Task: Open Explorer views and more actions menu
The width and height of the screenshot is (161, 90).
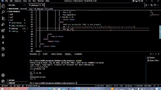Action: point(24,5)
